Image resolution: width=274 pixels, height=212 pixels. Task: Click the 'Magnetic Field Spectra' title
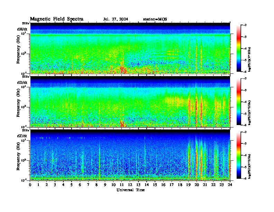(57, 19)
